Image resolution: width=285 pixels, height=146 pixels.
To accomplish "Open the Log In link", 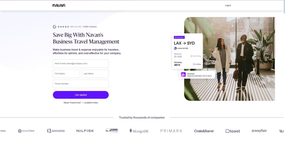I will coord(228,6).
